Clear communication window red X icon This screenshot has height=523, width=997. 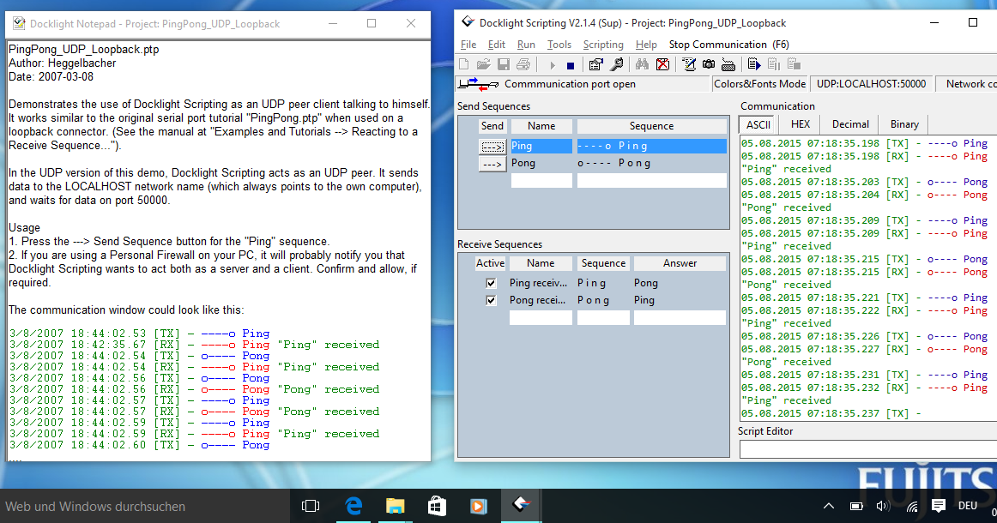(x=662, y=64)
